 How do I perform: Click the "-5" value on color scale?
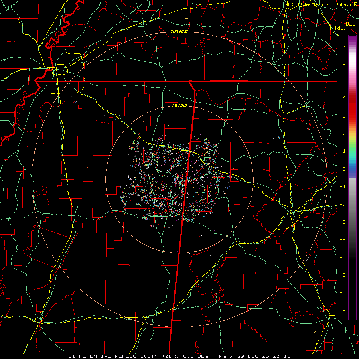(343, 258)
